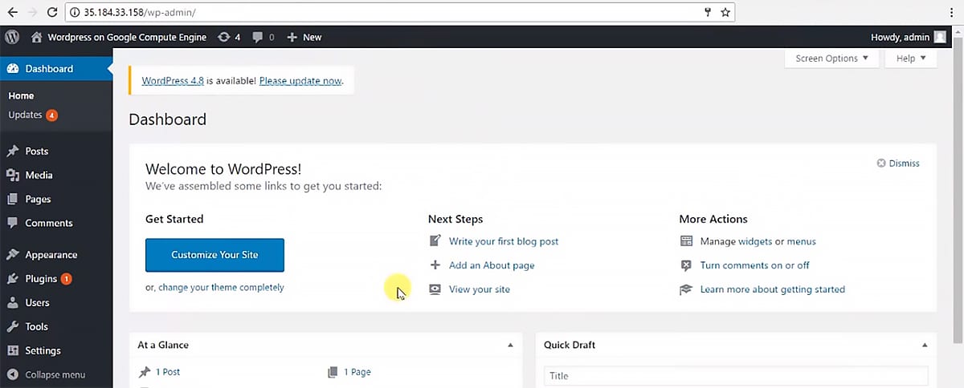Click the 1 Page link in At a Glance
Image resolution: width=964 pixels, height=388 pixels.
coord(357,372)
